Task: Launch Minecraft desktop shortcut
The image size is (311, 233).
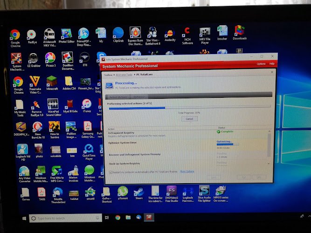Action: (x=52, y=83)
